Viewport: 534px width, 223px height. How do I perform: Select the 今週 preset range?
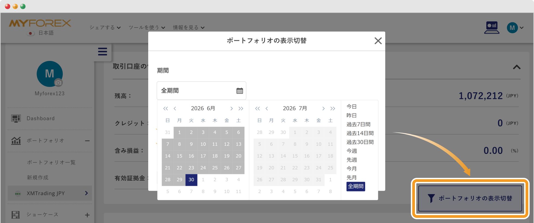point(351,151)
